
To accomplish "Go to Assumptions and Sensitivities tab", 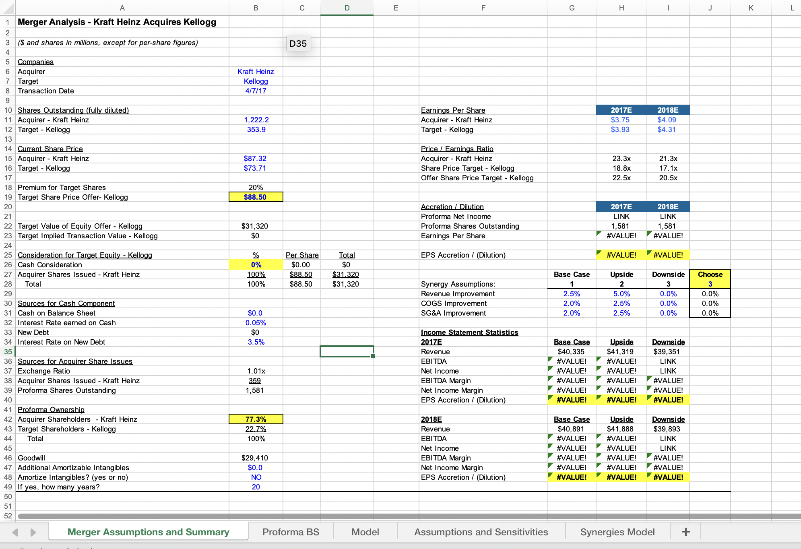I will coord(481,532).
